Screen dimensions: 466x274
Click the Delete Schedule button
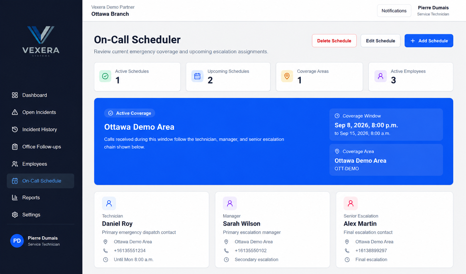[x=334, y=41]
